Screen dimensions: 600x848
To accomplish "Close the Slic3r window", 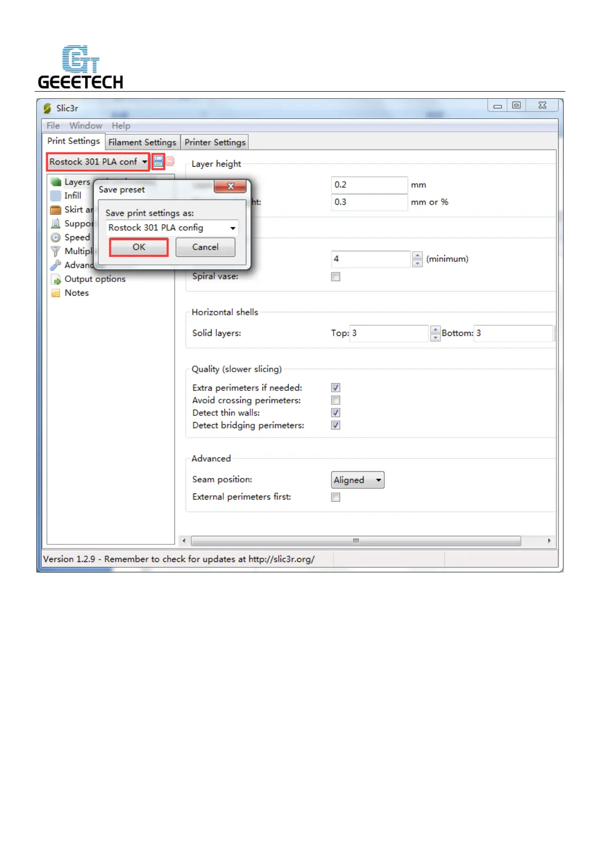I will coord(542,105).
